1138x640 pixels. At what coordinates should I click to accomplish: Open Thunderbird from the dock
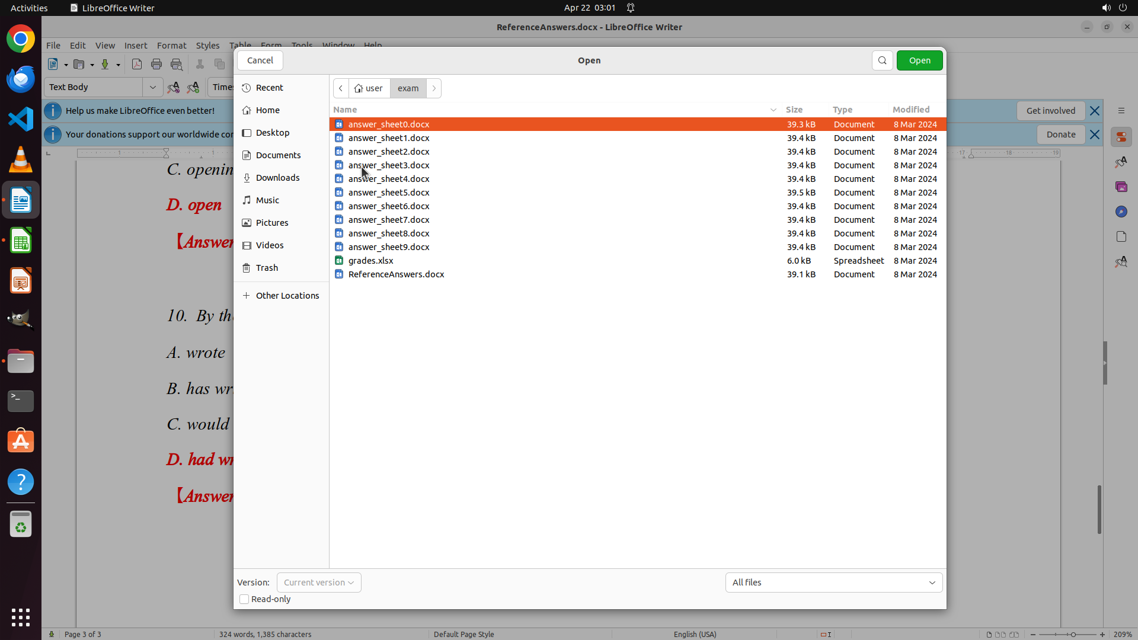tap(21, 79)
